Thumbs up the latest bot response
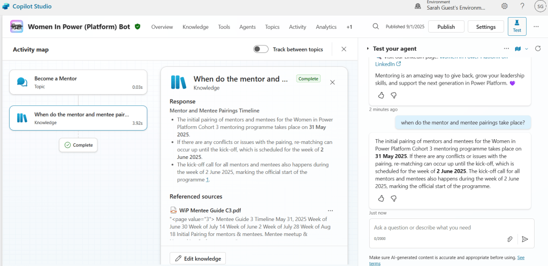The height and width of the screenshot is (266, 548). [x=381, y=199]
